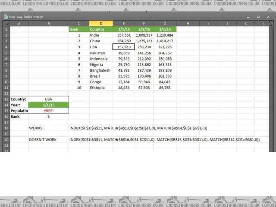Select the formula text next to WORKS
This screenshot has width=276, height=207.
[x=138, y=128]
